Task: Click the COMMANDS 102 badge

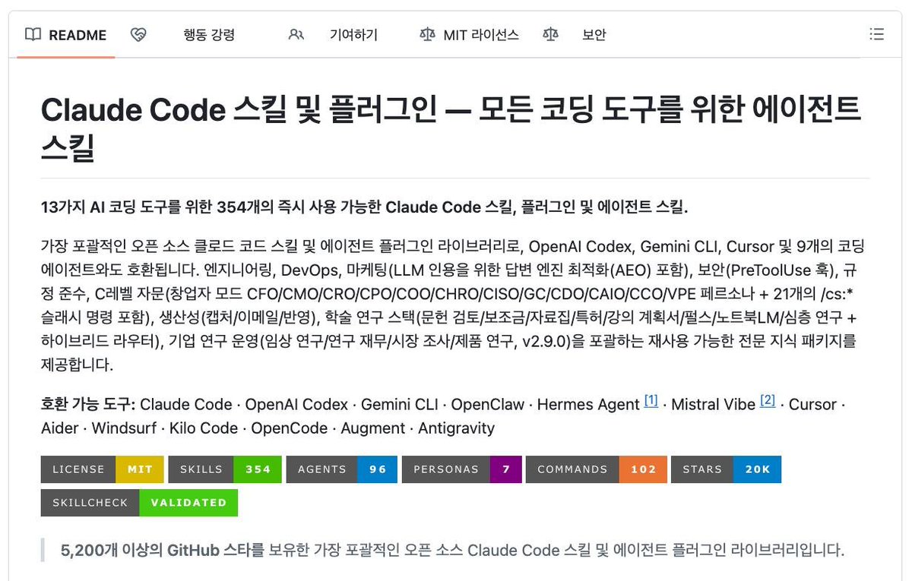Action: point(597,469)
